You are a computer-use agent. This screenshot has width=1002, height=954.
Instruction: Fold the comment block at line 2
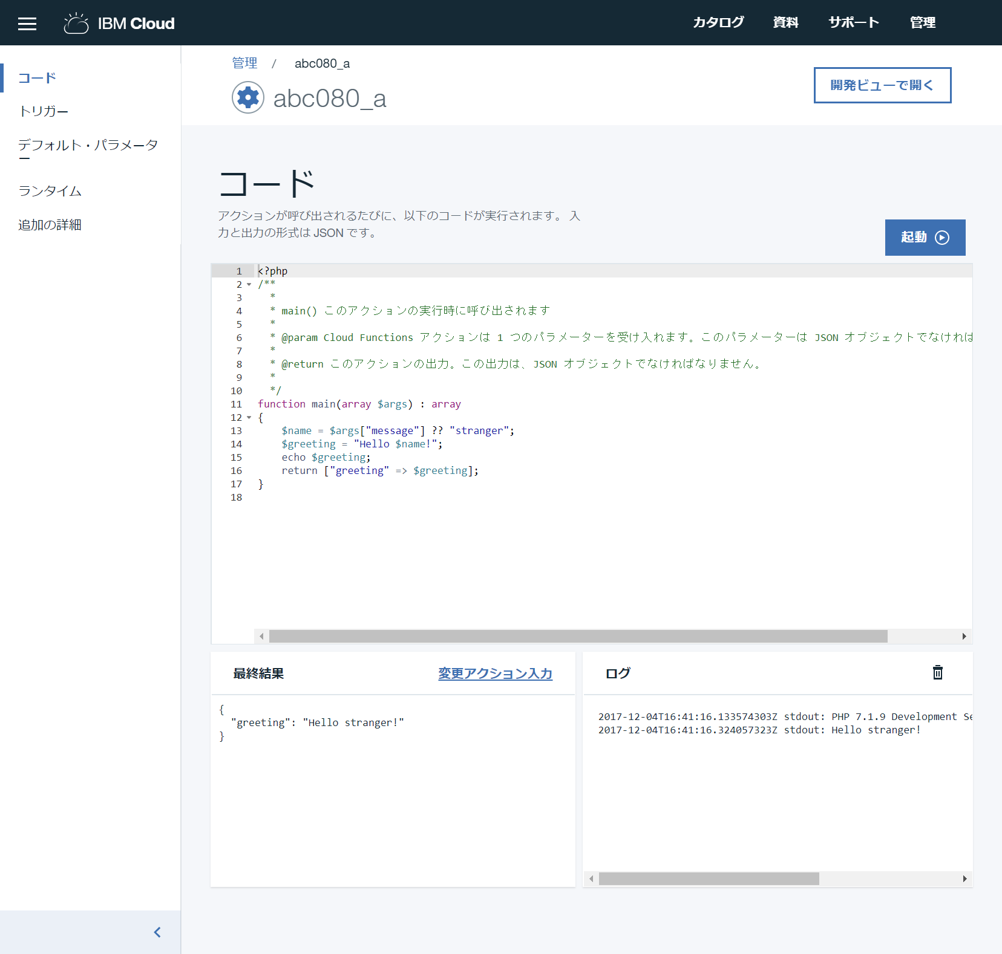249,284
